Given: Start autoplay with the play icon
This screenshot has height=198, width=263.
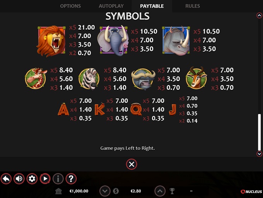Looking at the screenshot, I should [x=45, y=179].
